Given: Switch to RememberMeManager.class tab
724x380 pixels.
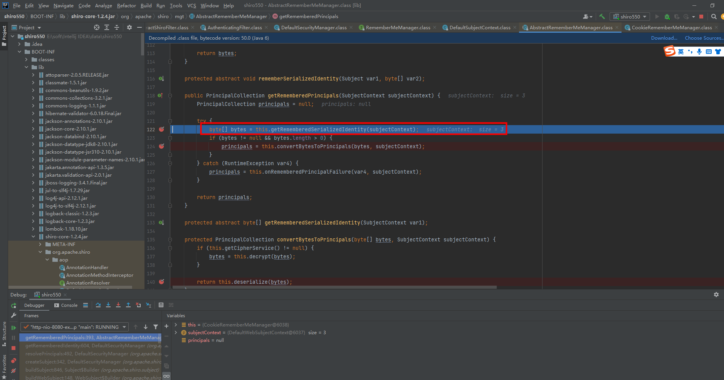Looking at the screenshot, I should (398, 27).
